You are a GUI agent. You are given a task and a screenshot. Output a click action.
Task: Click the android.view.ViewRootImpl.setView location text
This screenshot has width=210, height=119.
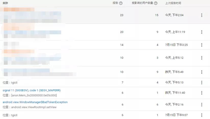pyautogui.click(x=30, y=107)
